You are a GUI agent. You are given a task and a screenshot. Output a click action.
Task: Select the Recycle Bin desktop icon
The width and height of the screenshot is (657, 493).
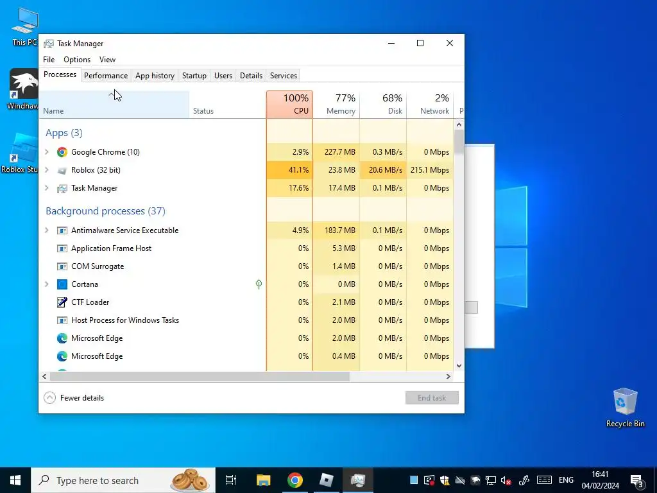click(x=625, y=408)
